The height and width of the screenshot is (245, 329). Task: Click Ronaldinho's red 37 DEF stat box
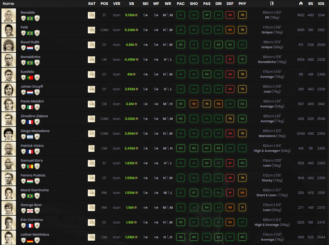pyautogui.click(x=230, y=60)
